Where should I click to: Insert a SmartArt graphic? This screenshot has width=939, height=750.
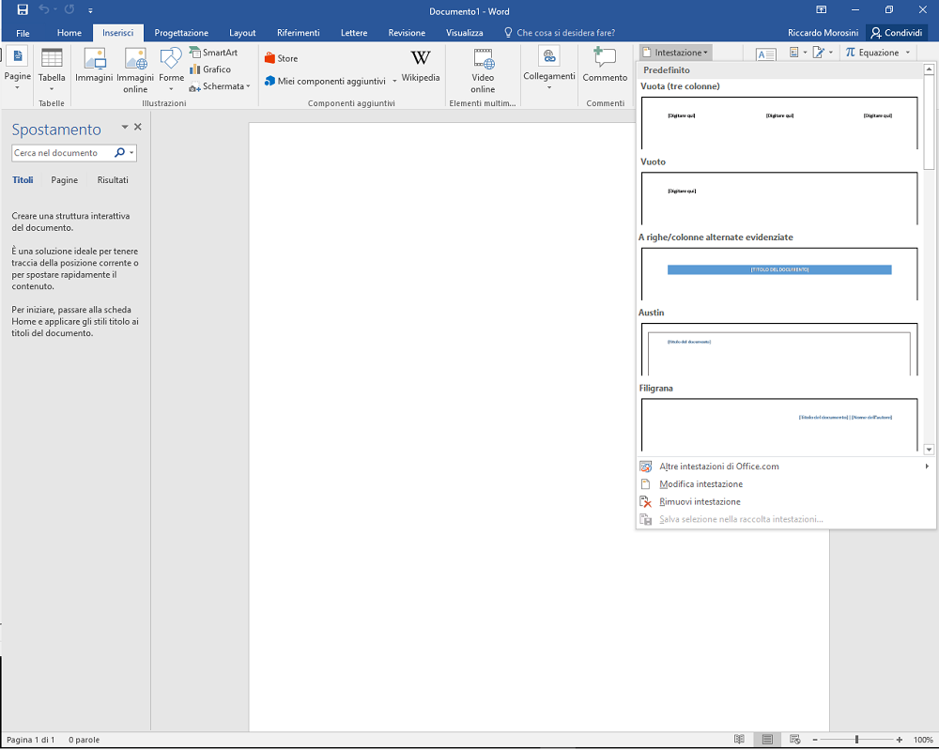214,53
